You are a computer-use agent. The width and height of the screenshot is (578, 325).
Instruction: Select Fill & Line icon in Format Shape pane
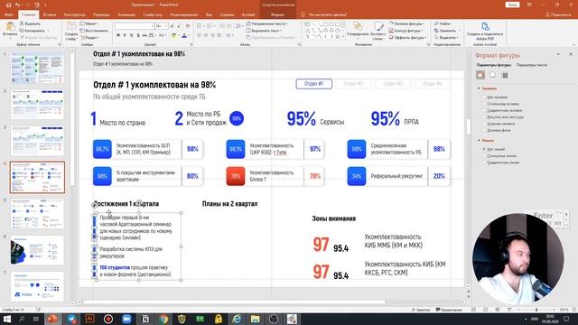click(x=480, y=75)
